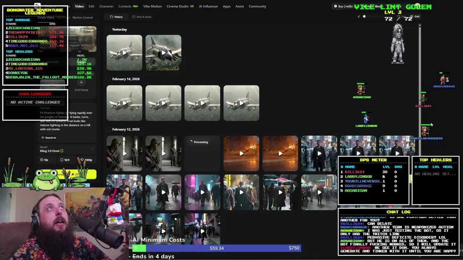The image size is (463, 260).
Task: Switch gallery to List view
Action: click(402, 17)
